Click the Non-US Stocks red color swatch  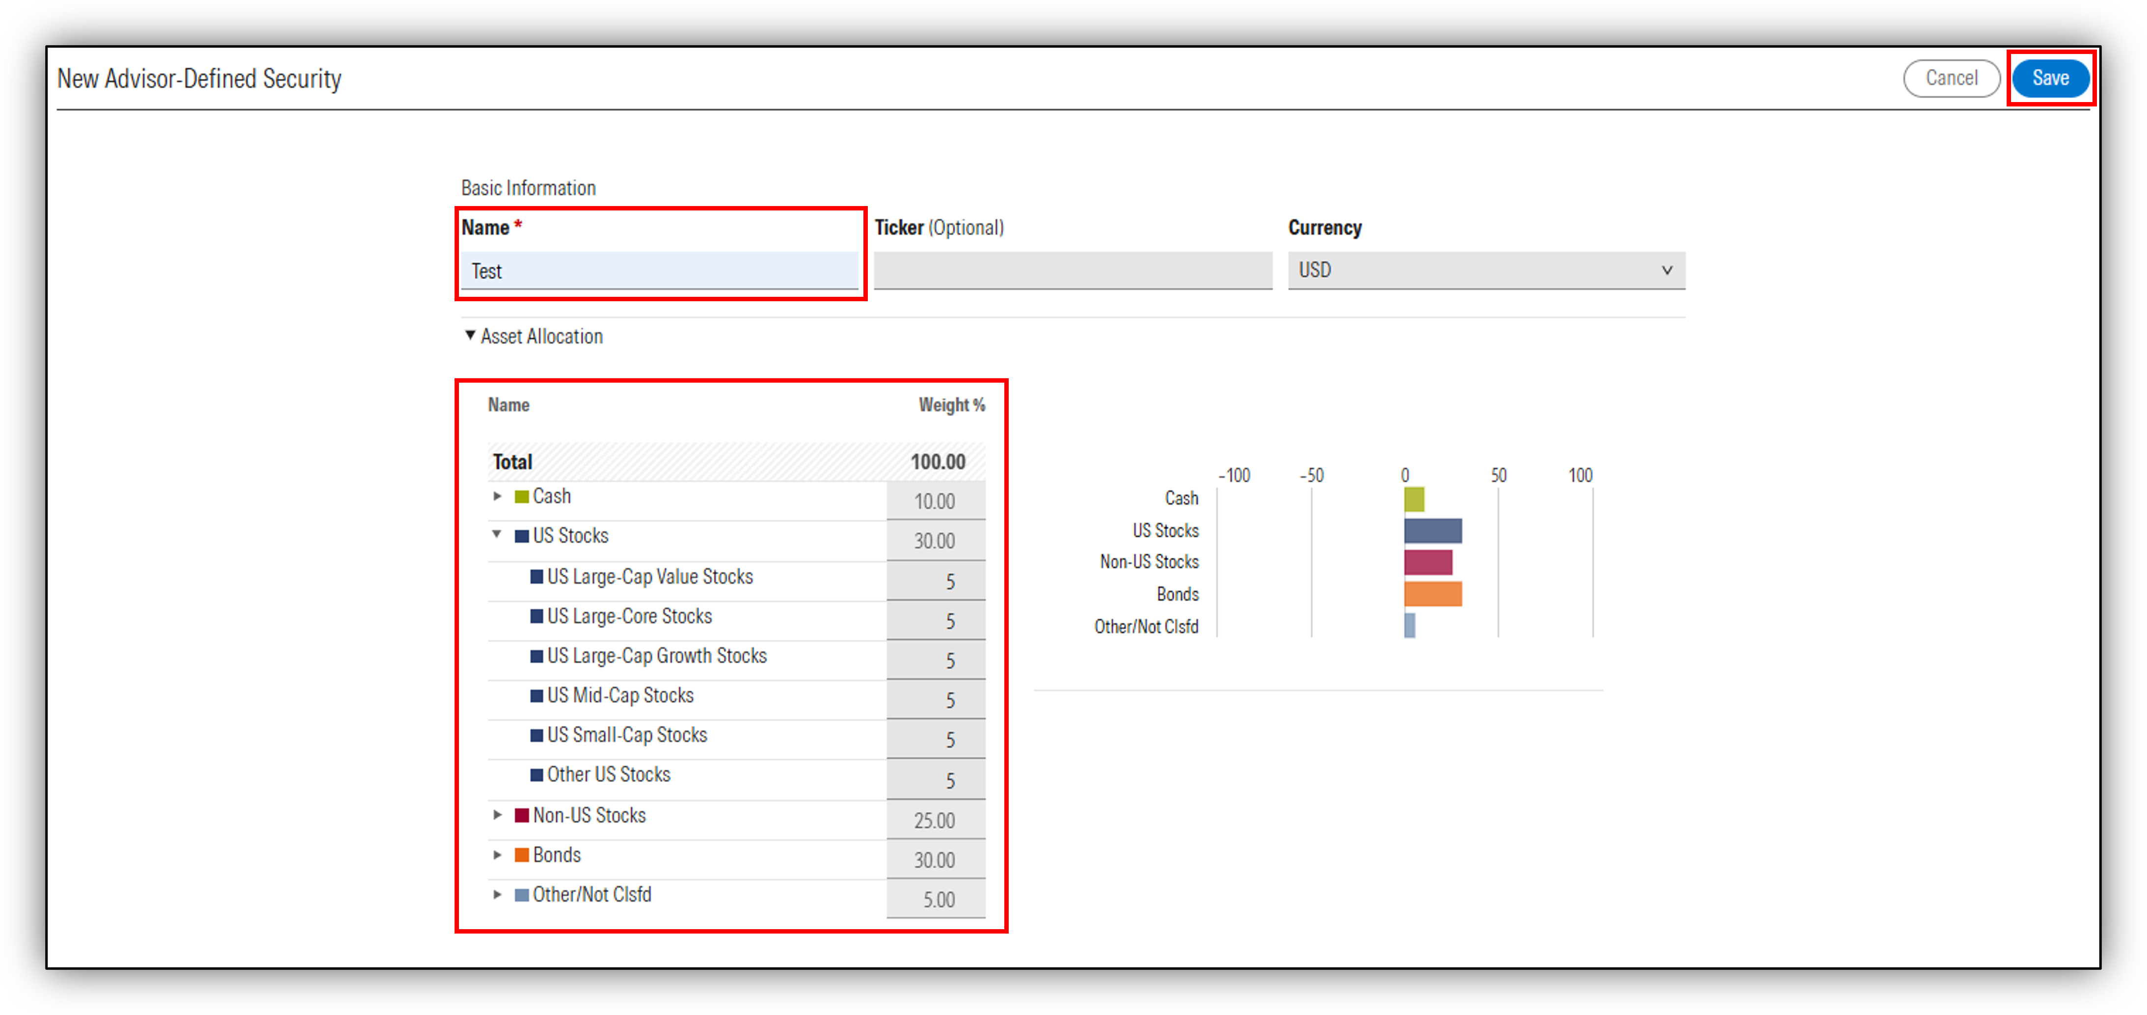[x=522, y=815]
